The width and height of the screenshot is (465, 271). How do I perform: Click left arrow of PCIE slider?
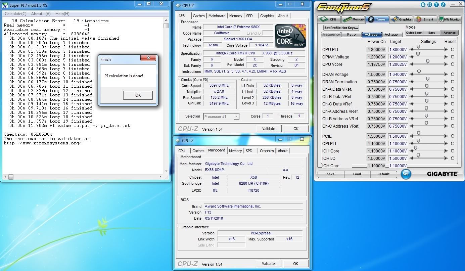click(411, 136)
